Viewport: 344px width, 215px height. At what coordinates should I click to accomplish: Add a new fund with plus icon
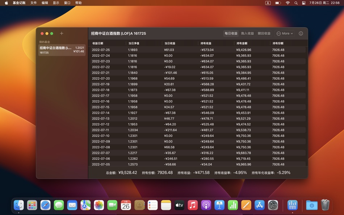coord(62,33)
